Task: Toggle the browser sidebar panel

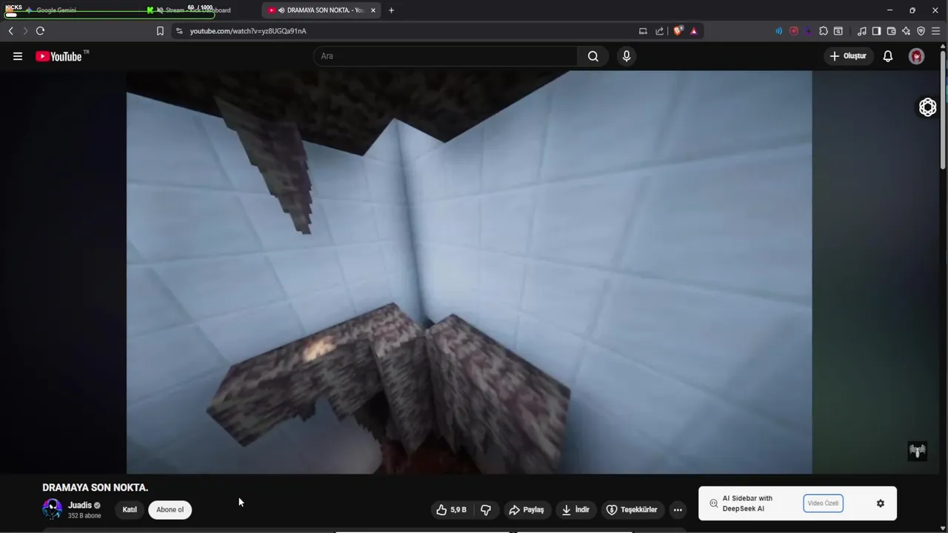Action: [876, 31]
